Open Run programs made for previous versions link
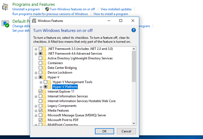This screenshot has width=203, height=139. pyautogui.click(x=50, y=14)
